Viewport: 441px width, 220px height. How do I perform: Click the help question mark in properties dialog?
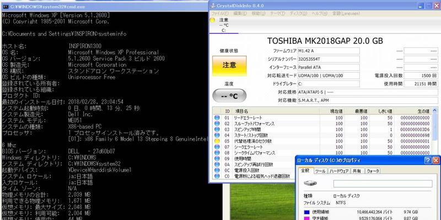point(428,160)
